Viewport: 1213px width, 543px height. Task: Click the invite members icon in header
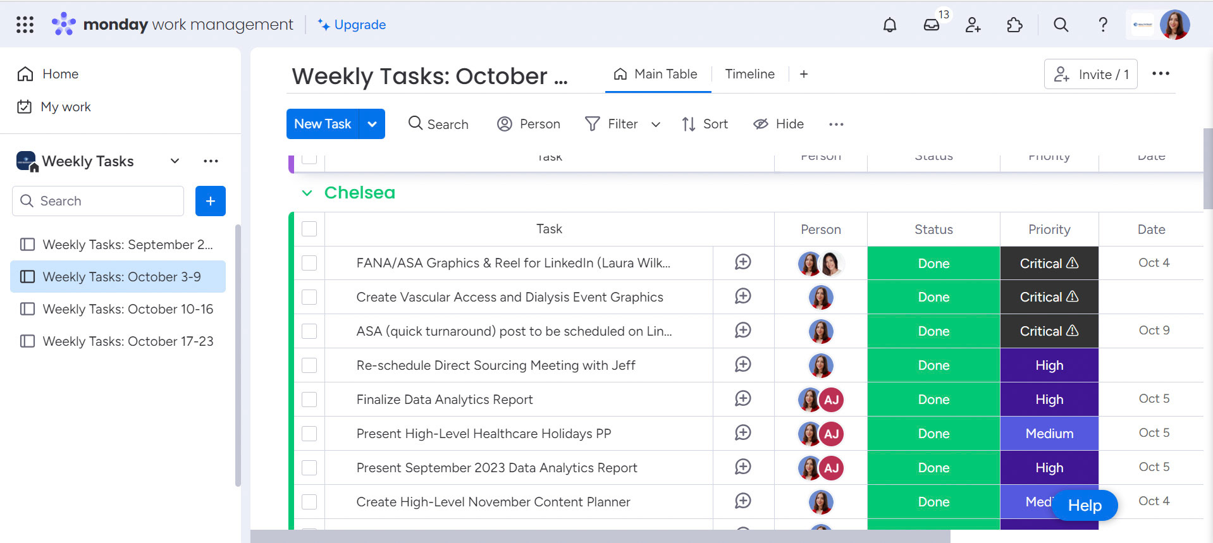click(973, 25)
